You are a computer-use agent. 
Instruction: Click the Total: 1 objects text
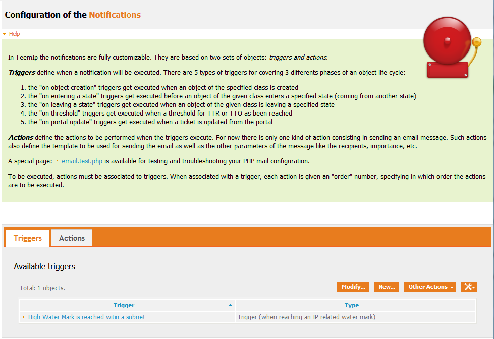tap(42, 288)
